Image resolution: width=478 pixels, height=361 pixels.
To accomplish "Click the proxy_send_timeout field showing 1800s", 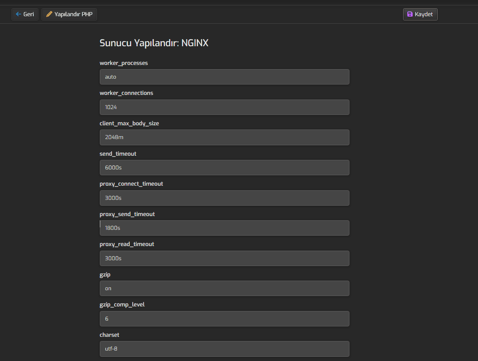I will pyautogui.click(x=224, y=228).
